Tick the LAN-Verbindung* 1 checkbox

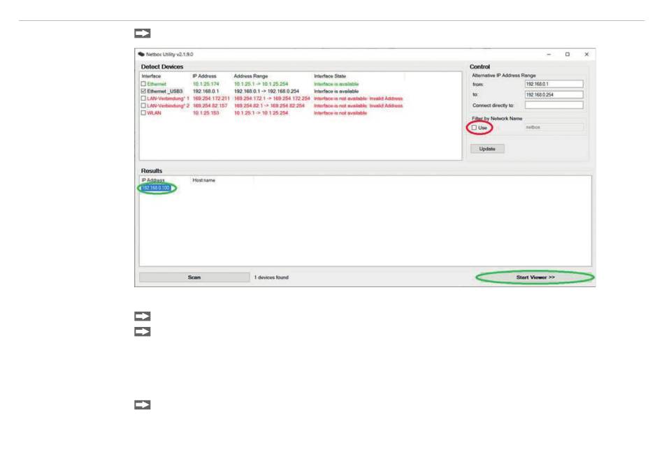pyautogui.click(x=143, y=99)
